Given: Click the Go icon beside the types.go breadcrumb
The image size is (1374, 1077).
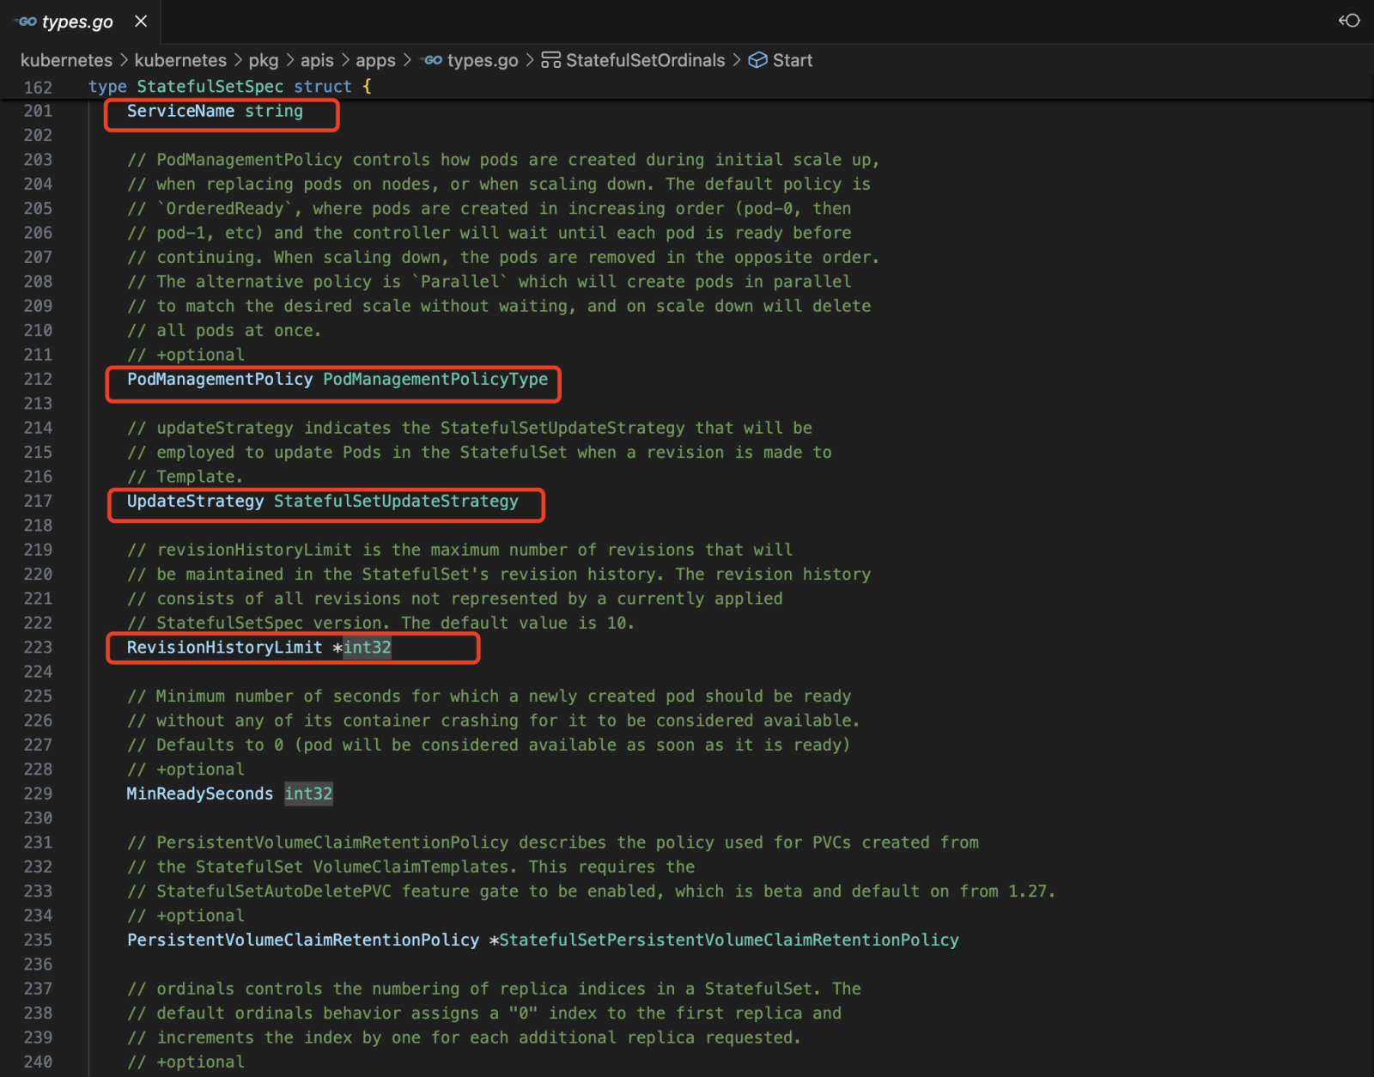Looking at the screenshot, I should 433,60.
